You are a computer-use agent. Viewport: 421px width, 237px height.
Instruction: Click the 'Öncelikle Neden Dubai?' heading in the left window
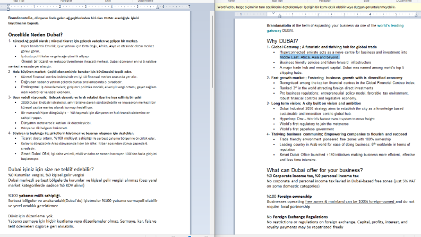coord(35,35)
